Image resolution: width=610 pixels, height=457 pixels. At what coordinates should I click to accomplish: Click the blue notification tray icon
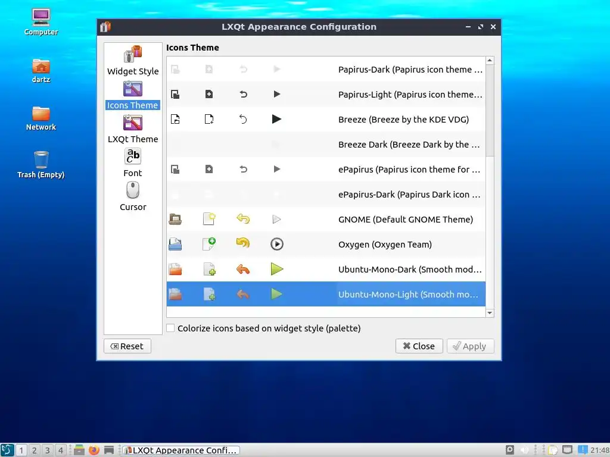click(x=583, y=450)
